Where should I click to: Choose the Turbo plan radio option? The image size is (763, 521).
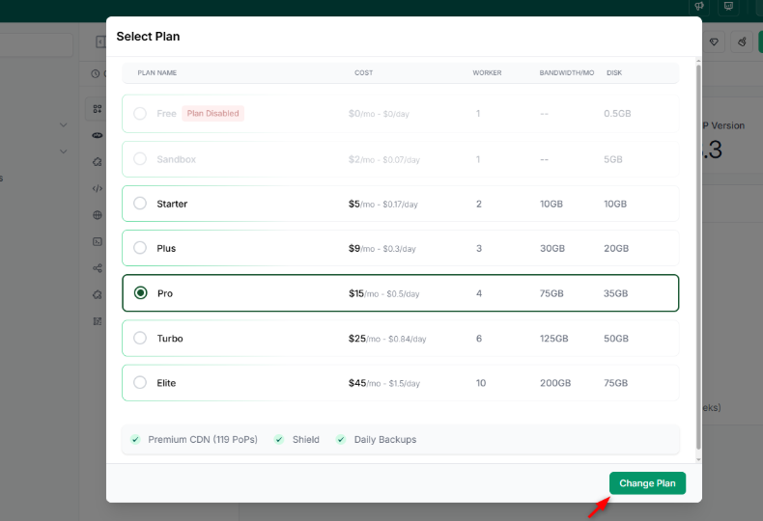tap(140, 338)
